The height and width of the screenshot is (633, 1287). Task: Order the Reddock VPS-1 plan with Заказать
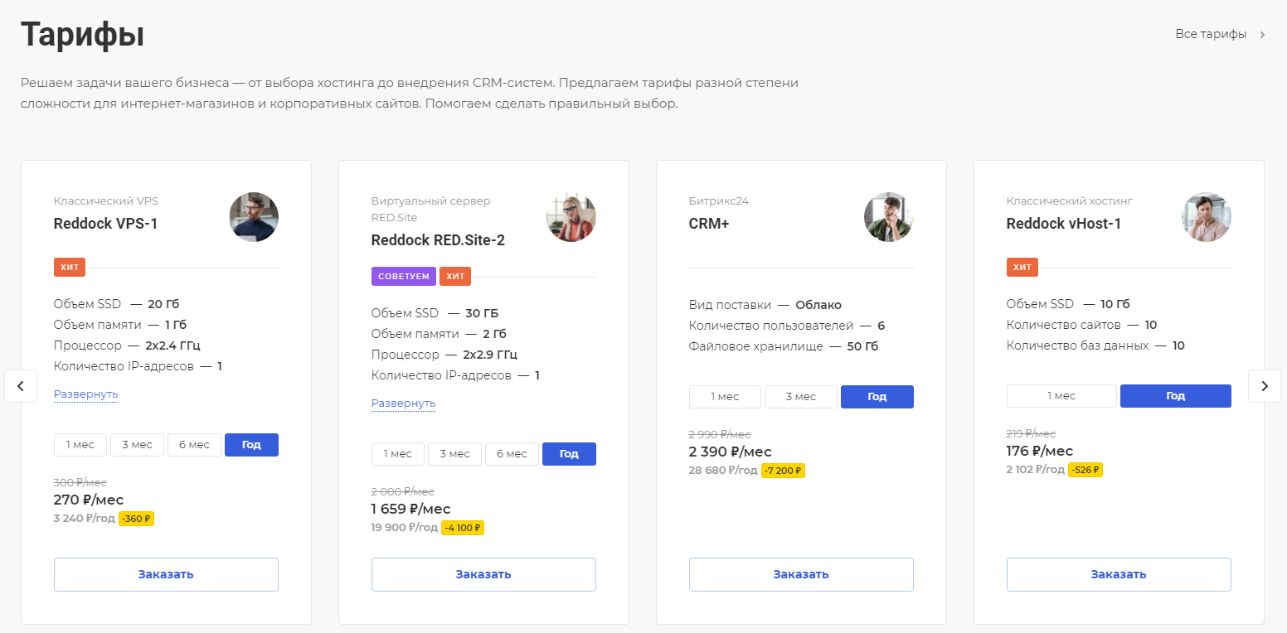(166, 574)
